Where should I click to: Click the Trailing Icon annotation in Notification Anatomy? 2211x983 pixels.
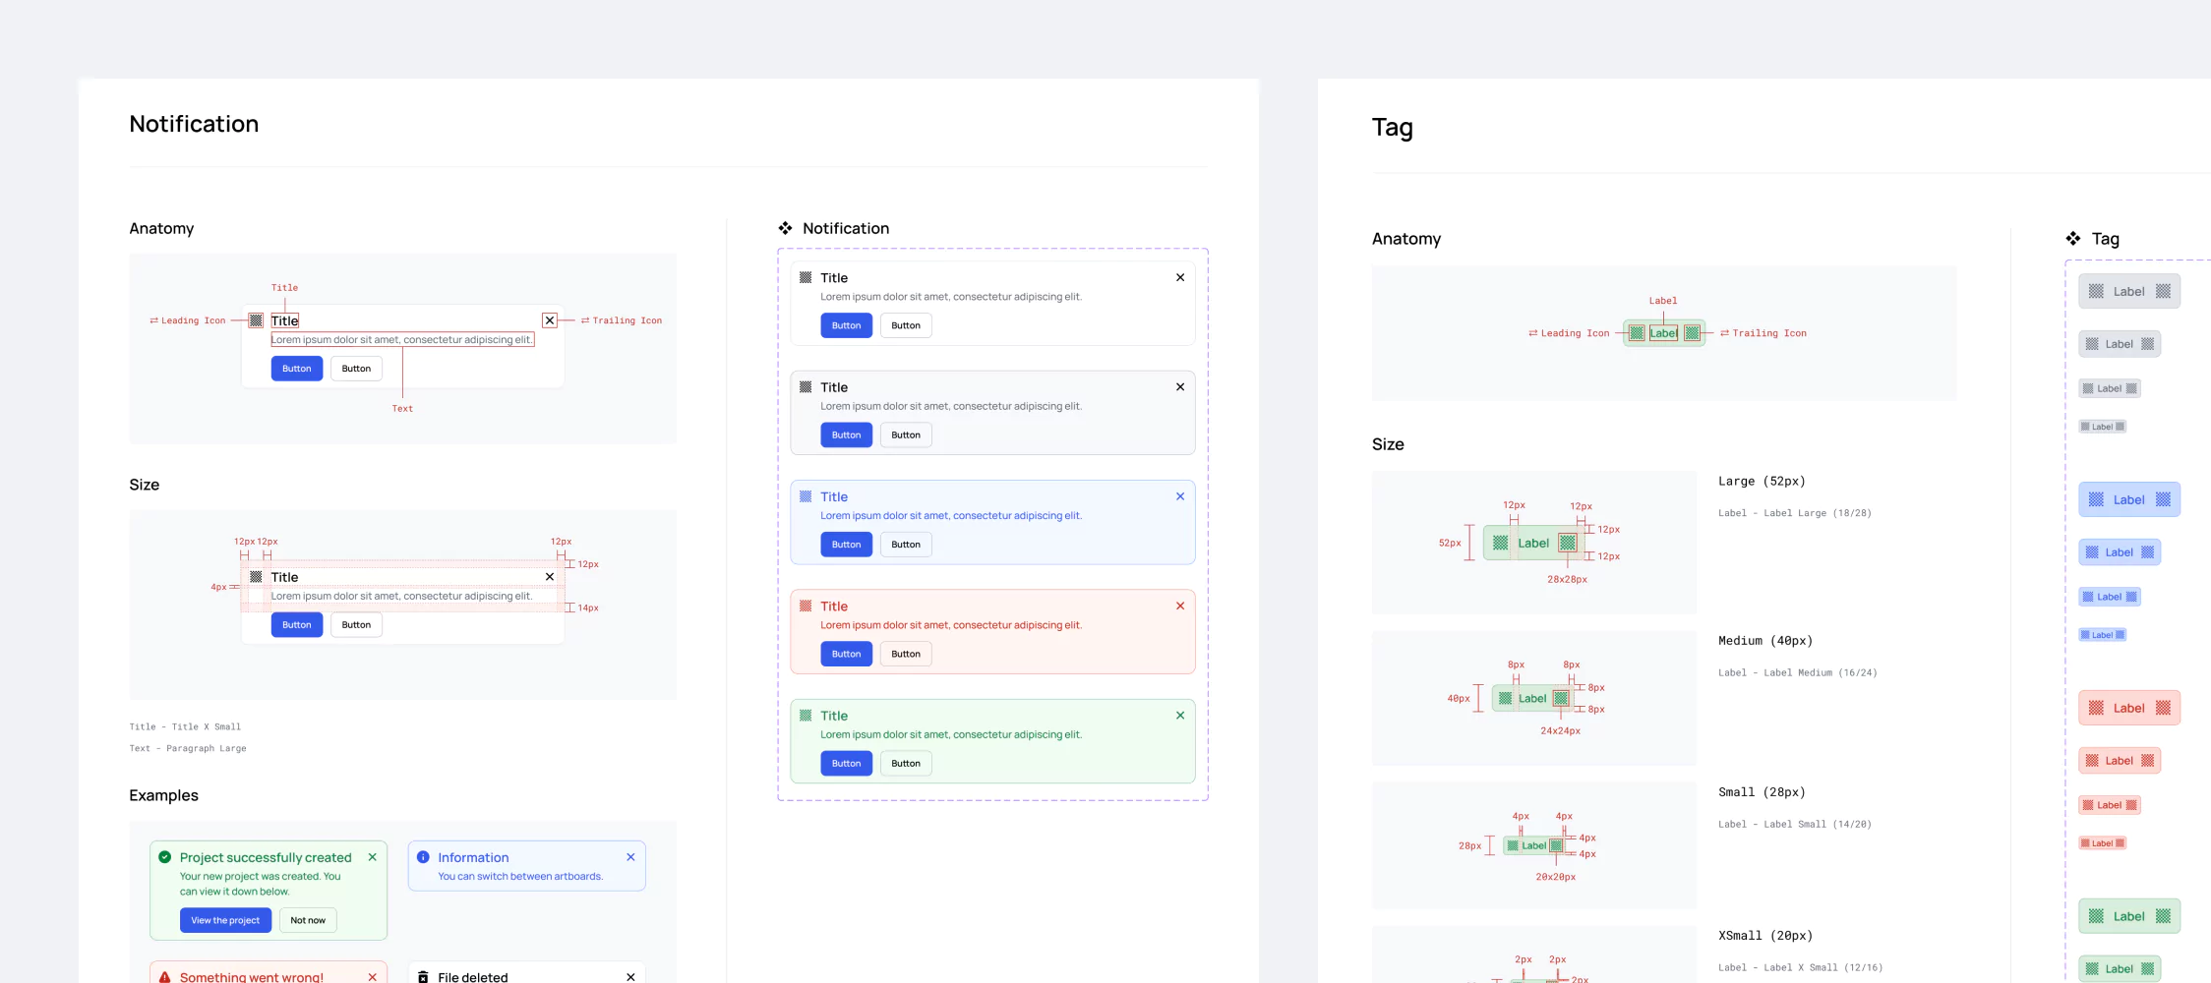click(x=622, y=320)
